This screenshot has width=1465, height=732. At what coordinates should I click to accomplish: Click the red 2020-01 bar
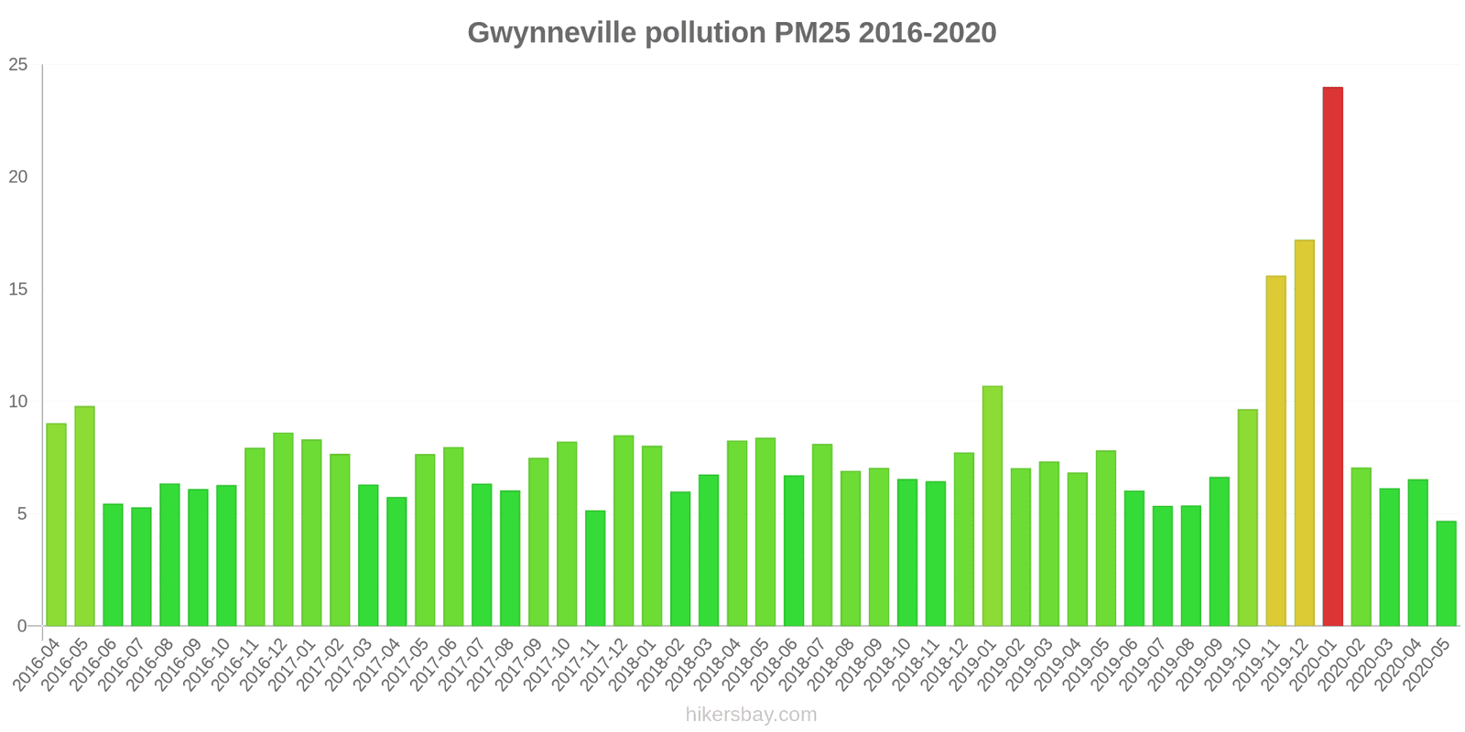click(x=1332, y=357)
